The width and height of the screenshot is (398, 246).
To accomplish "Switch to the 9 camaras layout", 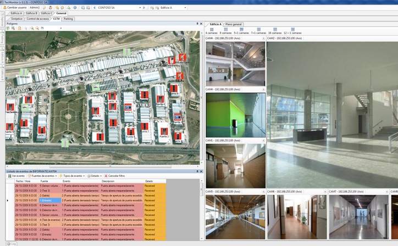I will coord(226,31).
